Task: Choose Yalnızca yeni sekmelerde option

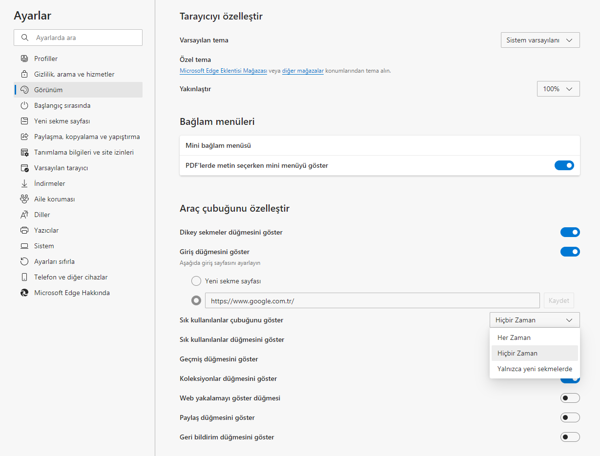Action: point(535,369)
